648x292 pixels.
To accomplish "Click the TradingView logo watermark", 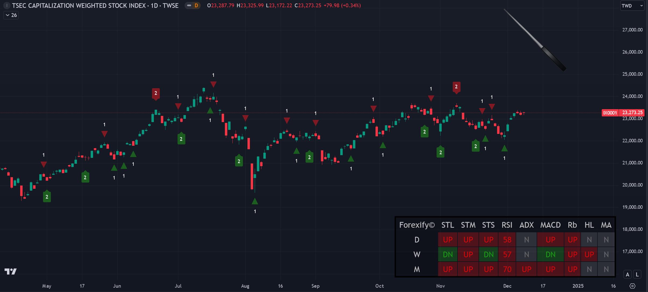I will pyautogui.click(x=11, y=272).
